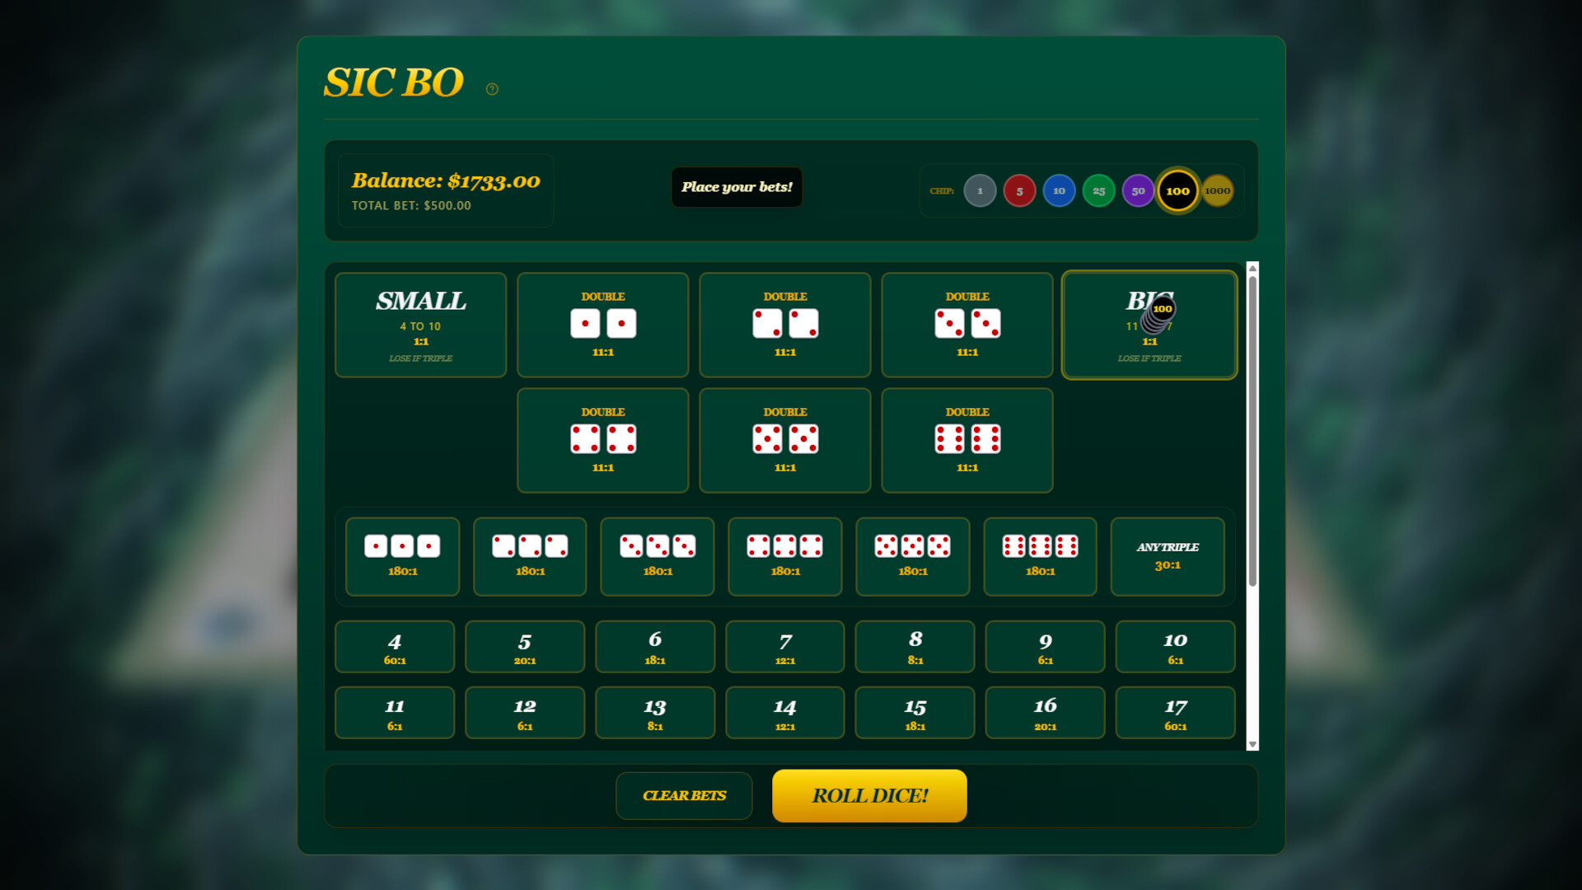This screenshot has height=890, width=1582.
Task: Select the 1000 value chip
Action: click(x=1217, y=190)
